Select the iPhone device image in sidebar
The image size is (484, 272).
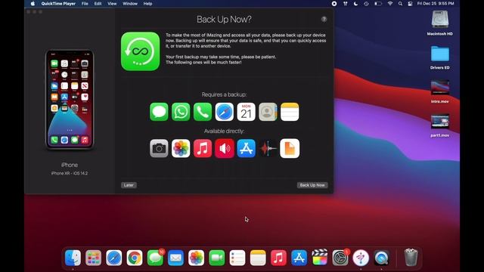coord(70,100)
